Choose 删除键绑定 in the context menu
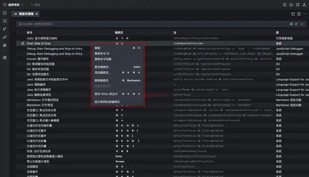 [x=117, y=80]
